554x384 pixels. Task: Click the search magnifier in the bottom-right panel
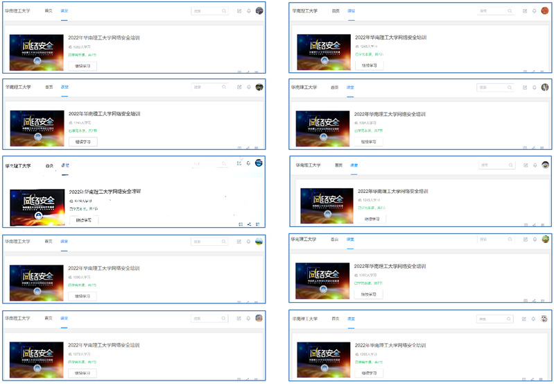coord(508,319)
